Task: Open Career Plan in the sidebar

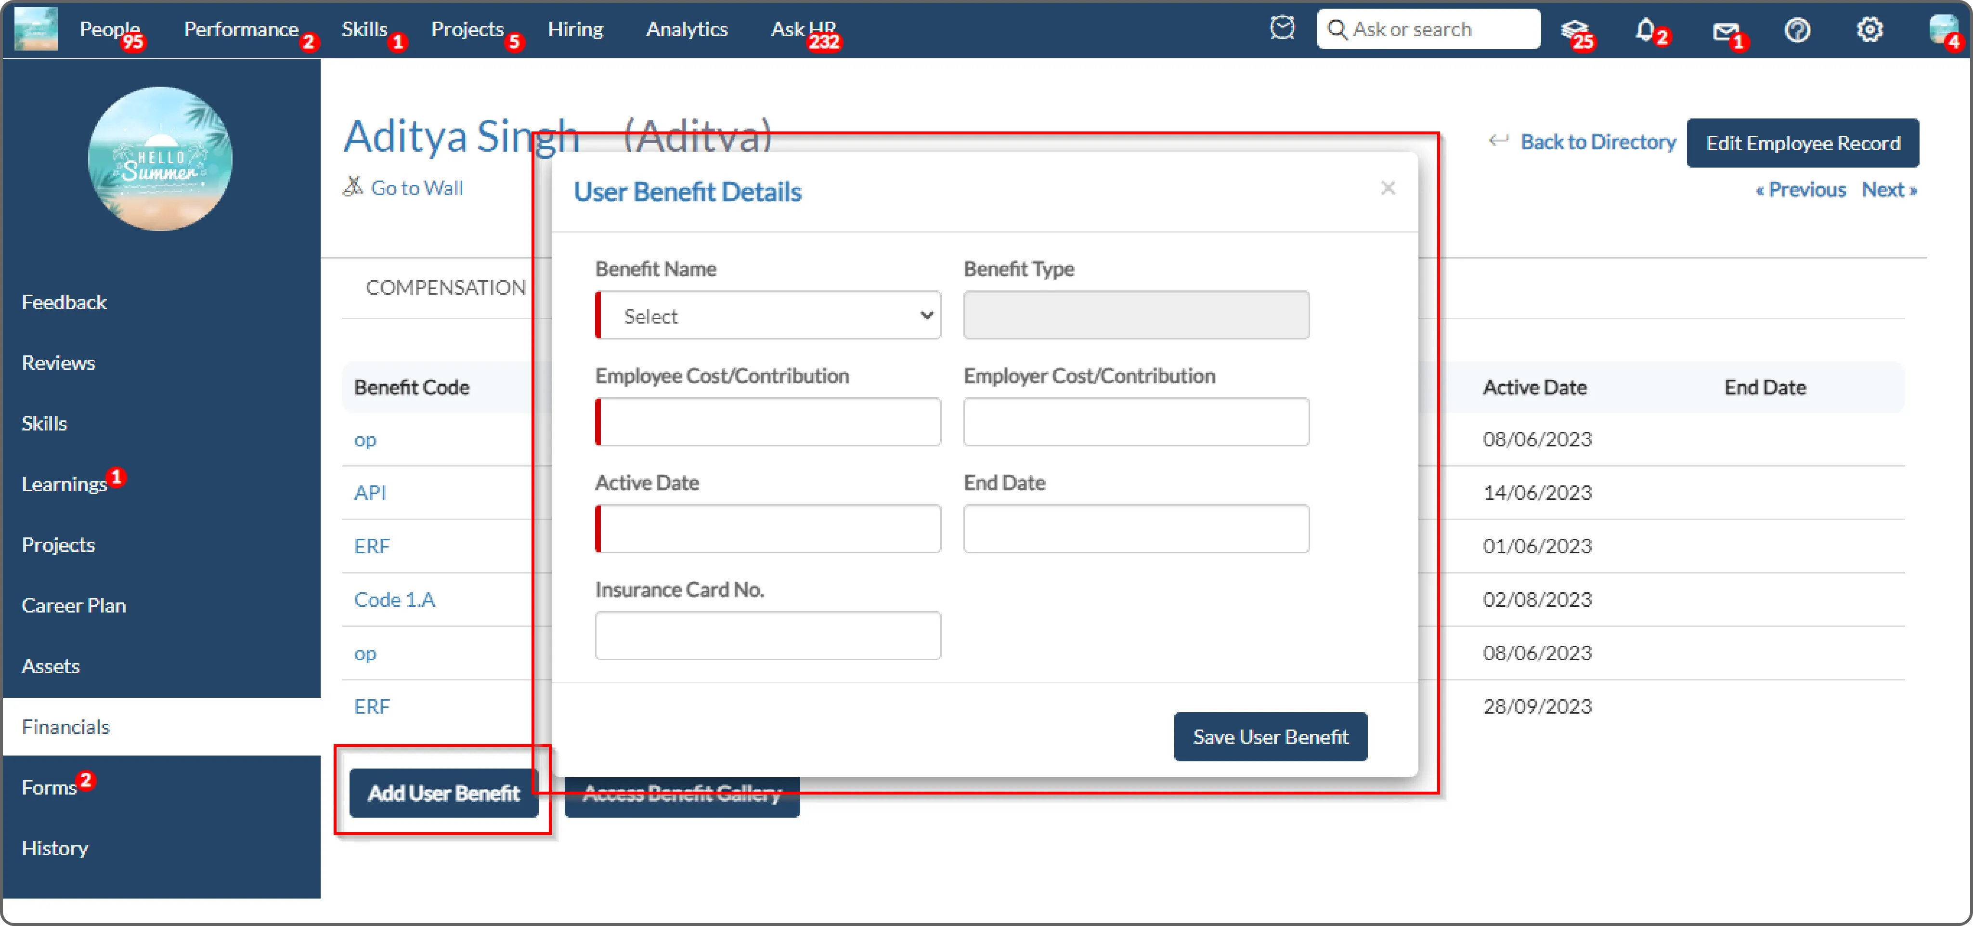Action: 74,605
